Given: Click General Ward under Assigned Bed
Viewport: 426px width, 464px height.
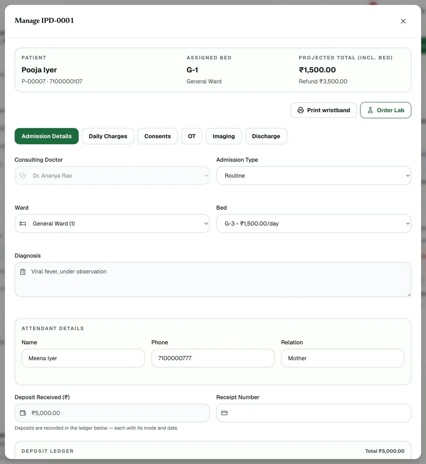Looking at the screenshot, I should [x=204, y=82].
